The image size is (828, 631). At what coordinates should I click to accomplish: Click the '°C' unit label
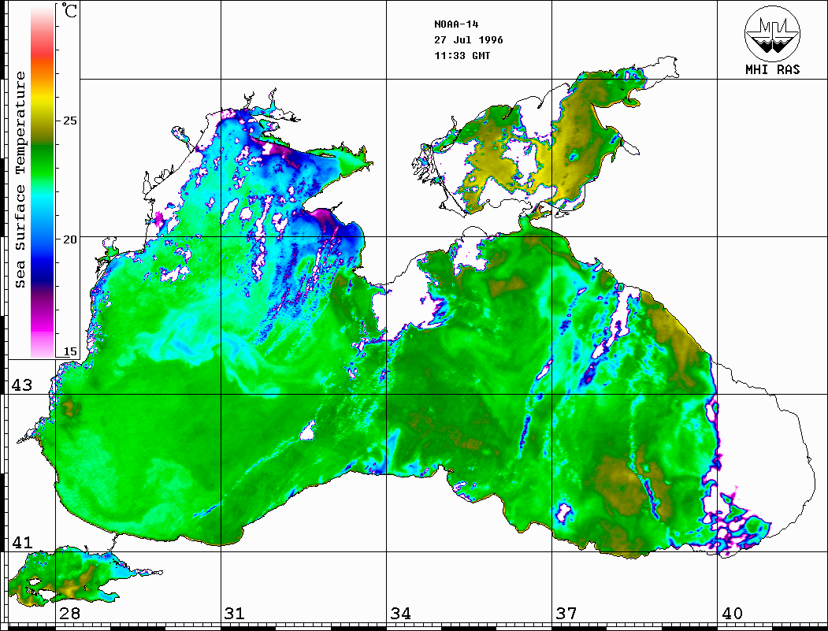click(69, 10)
